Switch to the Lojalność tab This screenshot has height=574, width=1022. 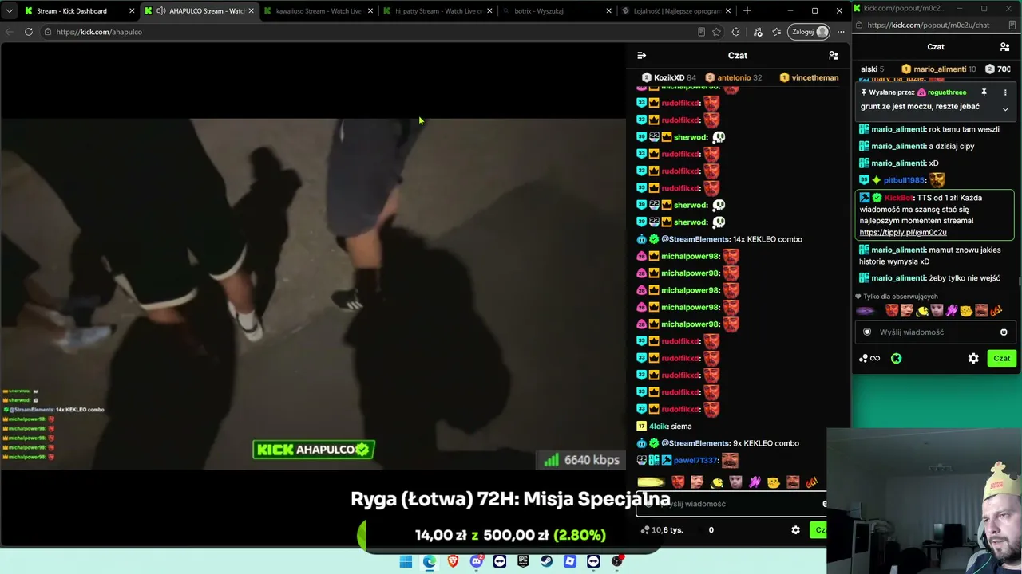click(677, 11)
